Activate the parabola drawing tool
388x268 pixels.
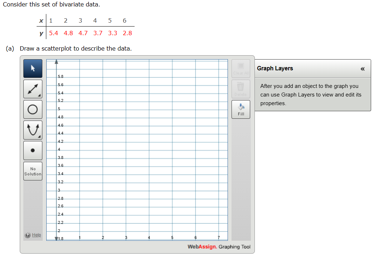click(x=33, y=130)
